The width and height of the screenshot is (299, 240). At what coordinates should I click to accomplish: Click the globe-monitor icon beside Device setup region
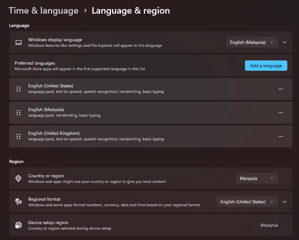pyautogui.click(x=19, y=225)
